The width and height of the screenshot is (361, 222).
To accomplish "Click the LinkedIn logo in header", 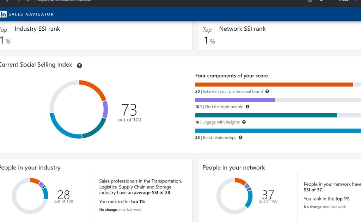I will click(3, 14).
